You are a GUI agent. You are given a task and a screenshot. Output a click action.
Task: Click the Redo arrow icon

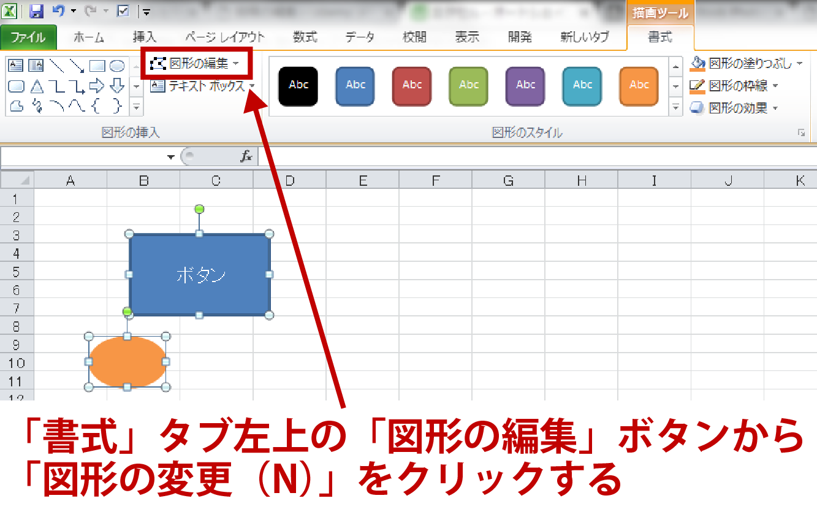tap(91, 10)
